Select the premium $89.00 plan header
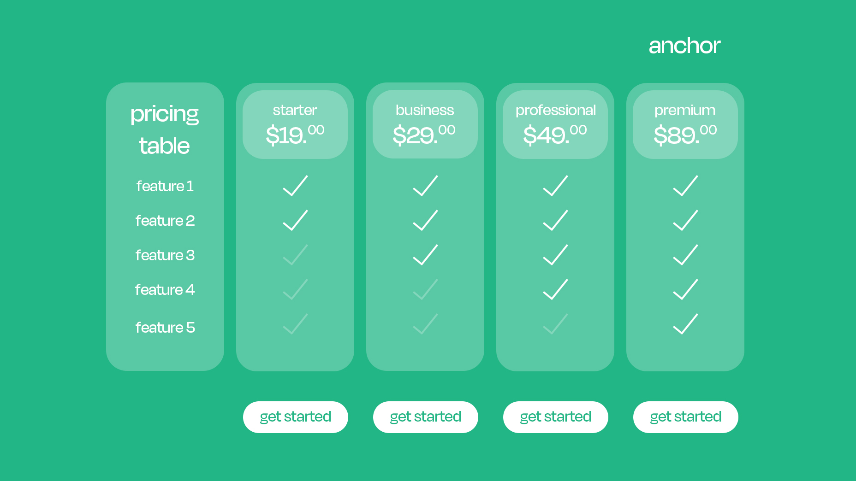The width and height of the screenshot is (856, 481). [x=685, y=124]
